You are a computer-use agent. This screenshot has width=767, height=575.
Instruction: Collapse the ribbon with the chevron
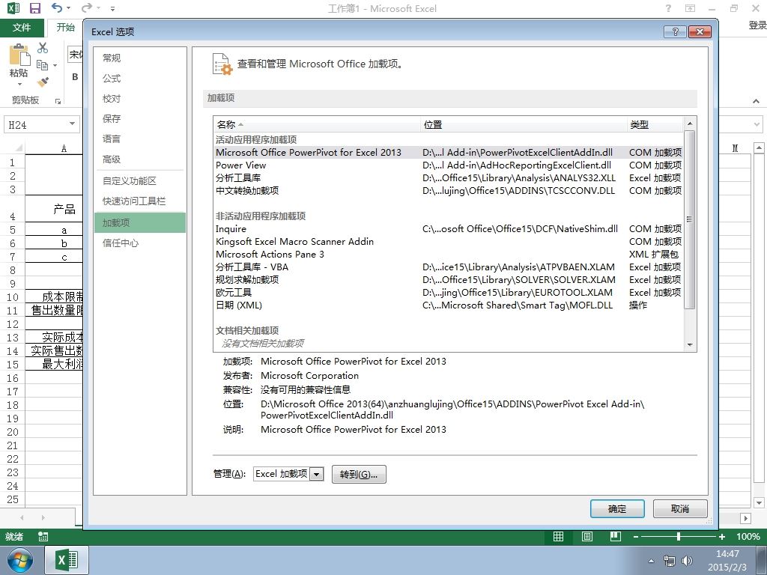pyautogui.click(x=757, y=101)
